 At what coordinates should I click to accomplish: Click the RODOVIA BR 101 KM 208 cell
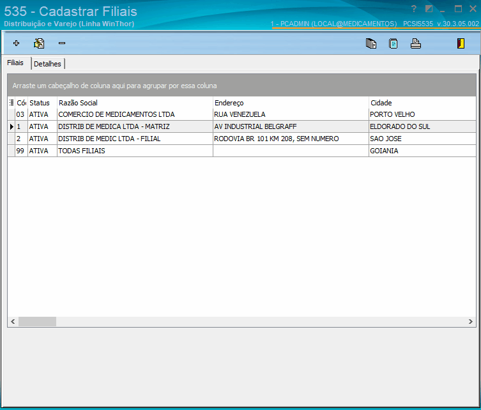pyautogui.click(x=291, y=139)
